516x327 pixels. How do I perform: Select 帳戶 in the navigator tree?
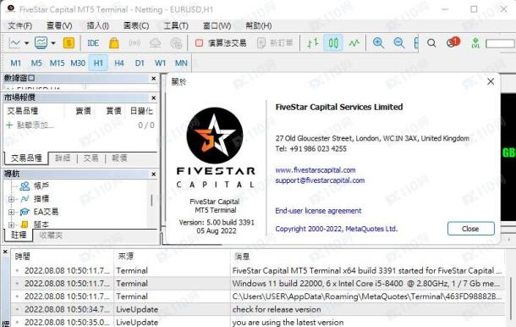click(41, 186)
